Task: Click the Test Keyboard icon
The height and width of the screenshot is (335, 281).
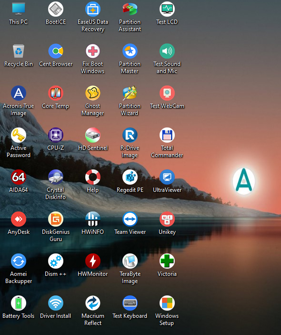Action: tap(130, 303)
